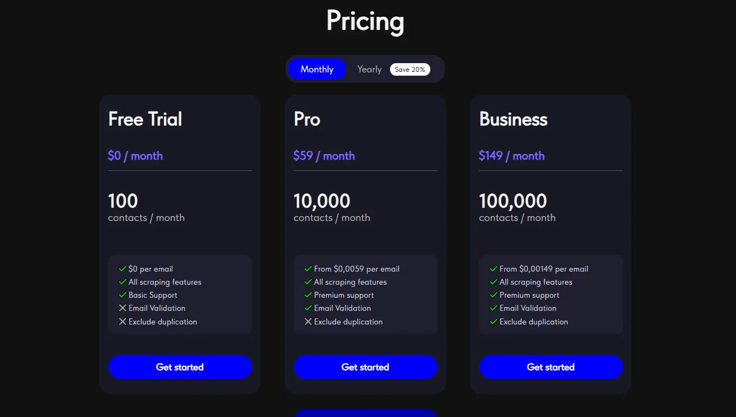
Task: Select Yearly billing option
Action: point(369,69)
